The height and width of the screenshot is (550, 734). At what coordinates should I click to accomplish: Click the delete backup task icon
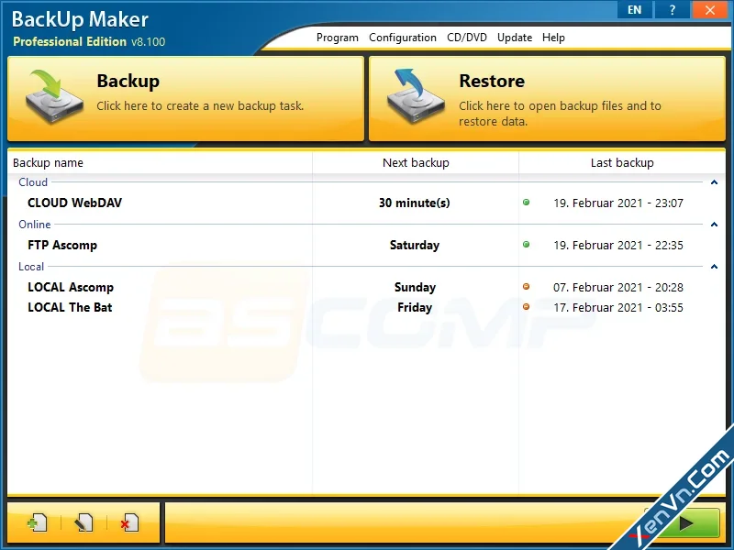(129, 522)
